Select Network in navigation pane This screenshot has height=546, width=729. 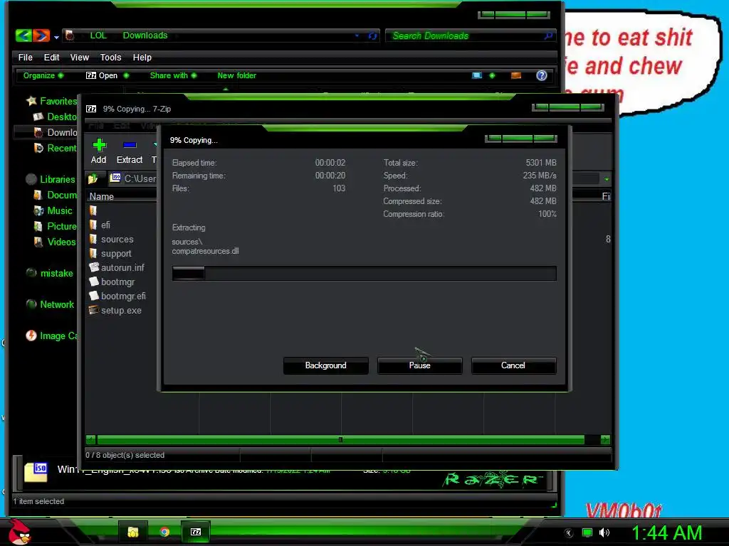coord(51,304)
